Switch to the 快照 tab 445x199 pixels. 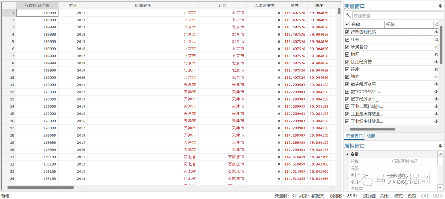(371, 136)
